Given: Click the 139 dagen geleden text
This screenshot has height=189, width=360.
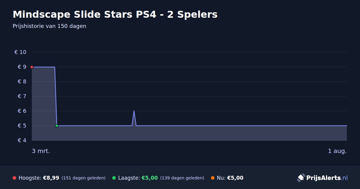Looking at the screenshot, I should (x=182, y=178).
